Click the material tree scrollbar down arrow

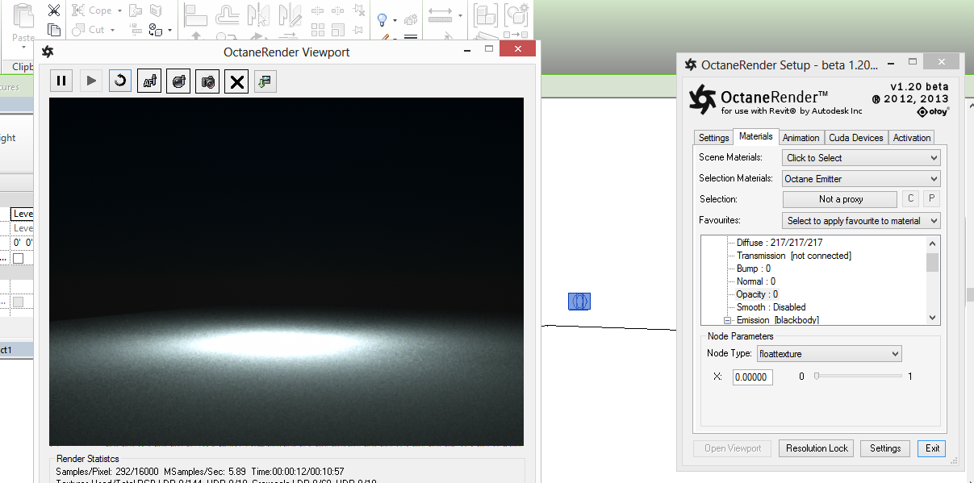point(933,318)
